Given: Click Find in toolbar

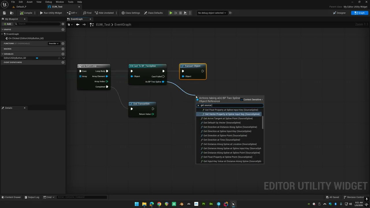Looking at the screenshot, I should coord(87,13).
